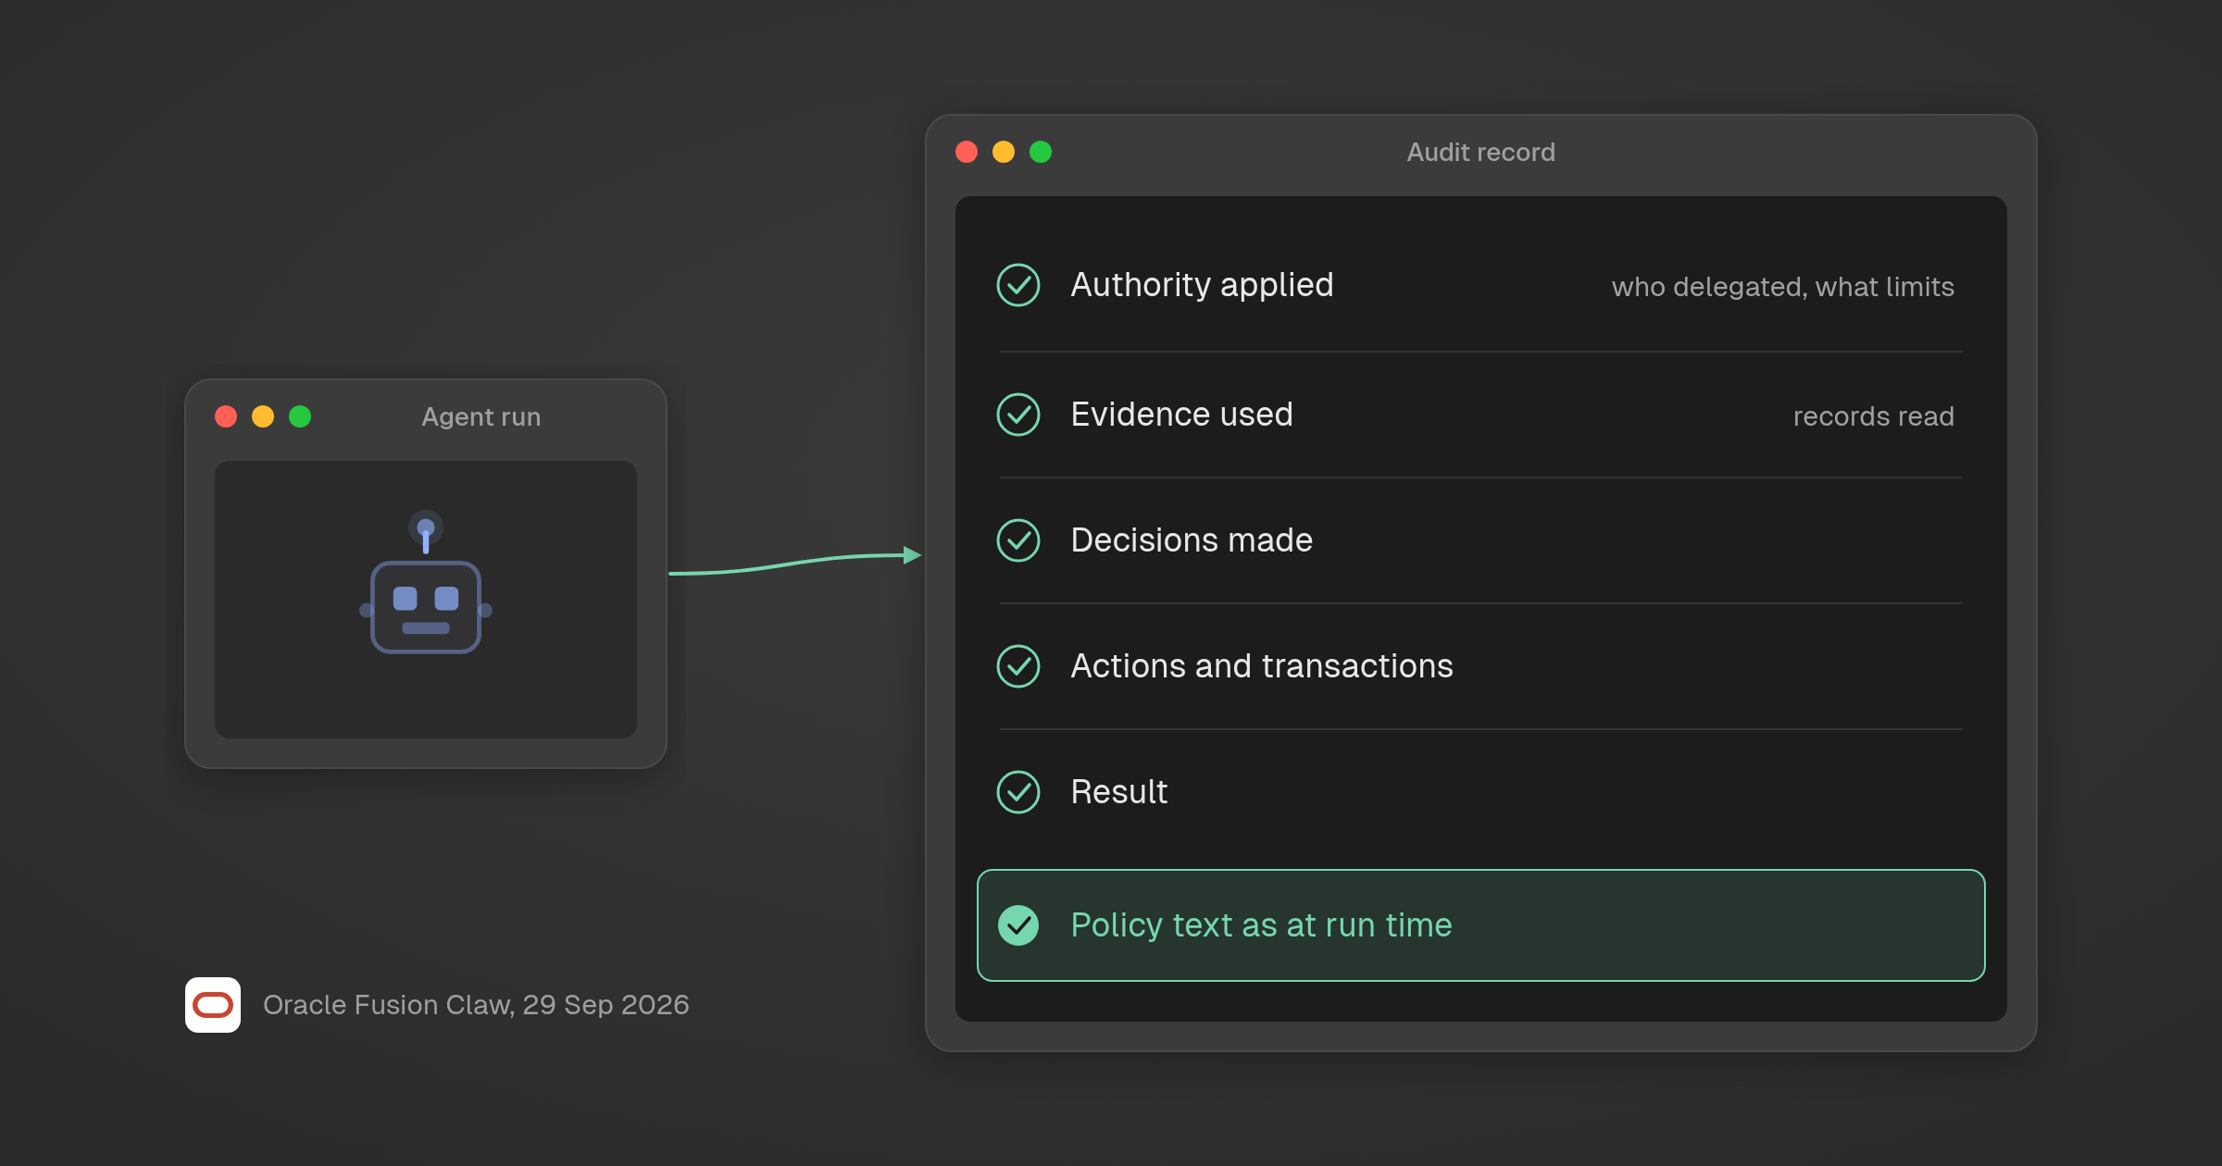The width and height of the screenshot is (2222, 1166).
Task: Select the Result row label
Action: click(x=1119, y=792)
